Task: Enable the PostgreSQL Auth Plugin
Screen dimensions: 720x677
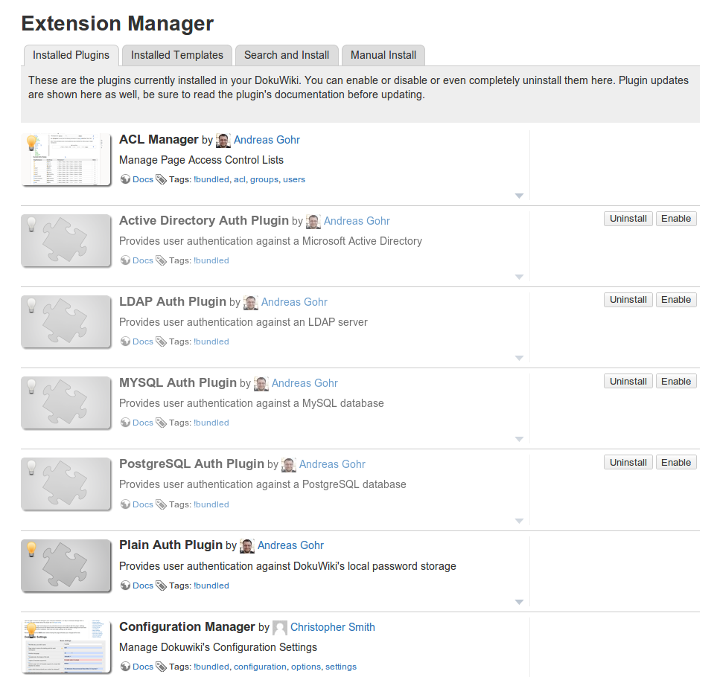Action: point(675,463)
